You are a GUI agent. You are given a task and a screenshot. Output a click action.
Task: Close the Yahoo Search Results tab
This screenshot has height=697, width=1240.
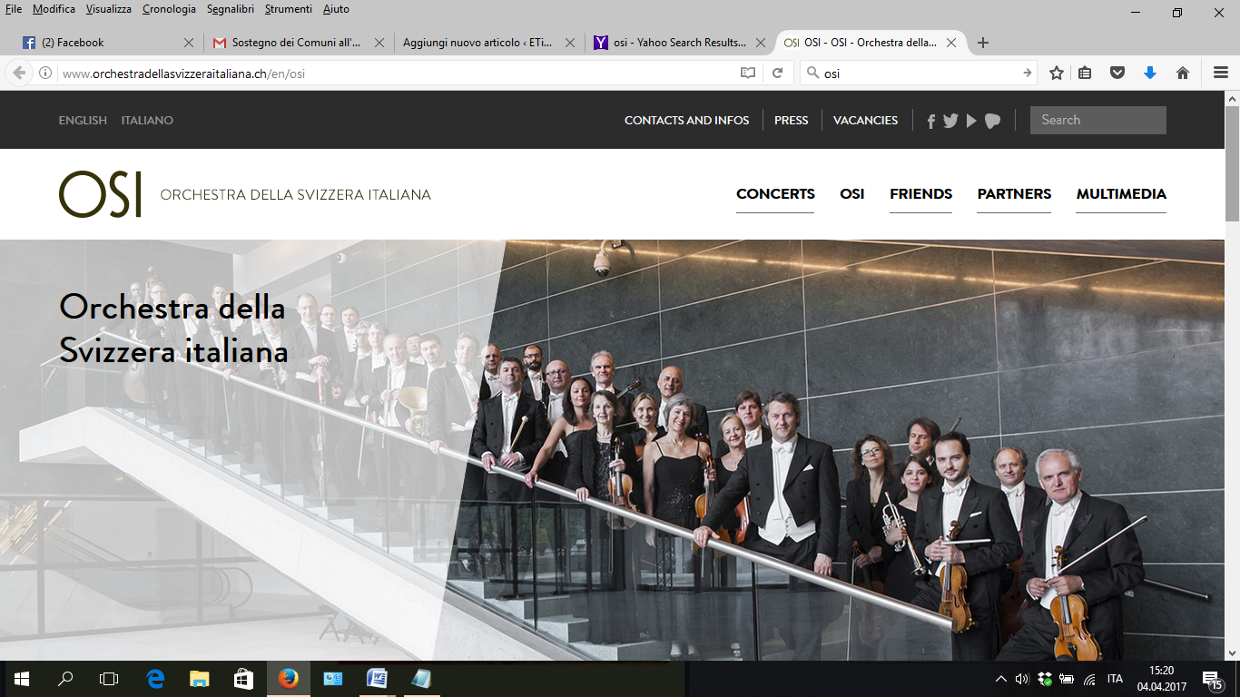point(761,43)
